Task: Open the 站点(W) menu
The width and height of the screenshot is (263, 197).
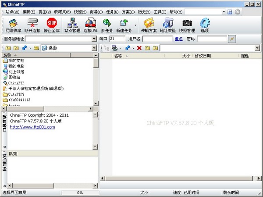Action: (x=12, y=12)
